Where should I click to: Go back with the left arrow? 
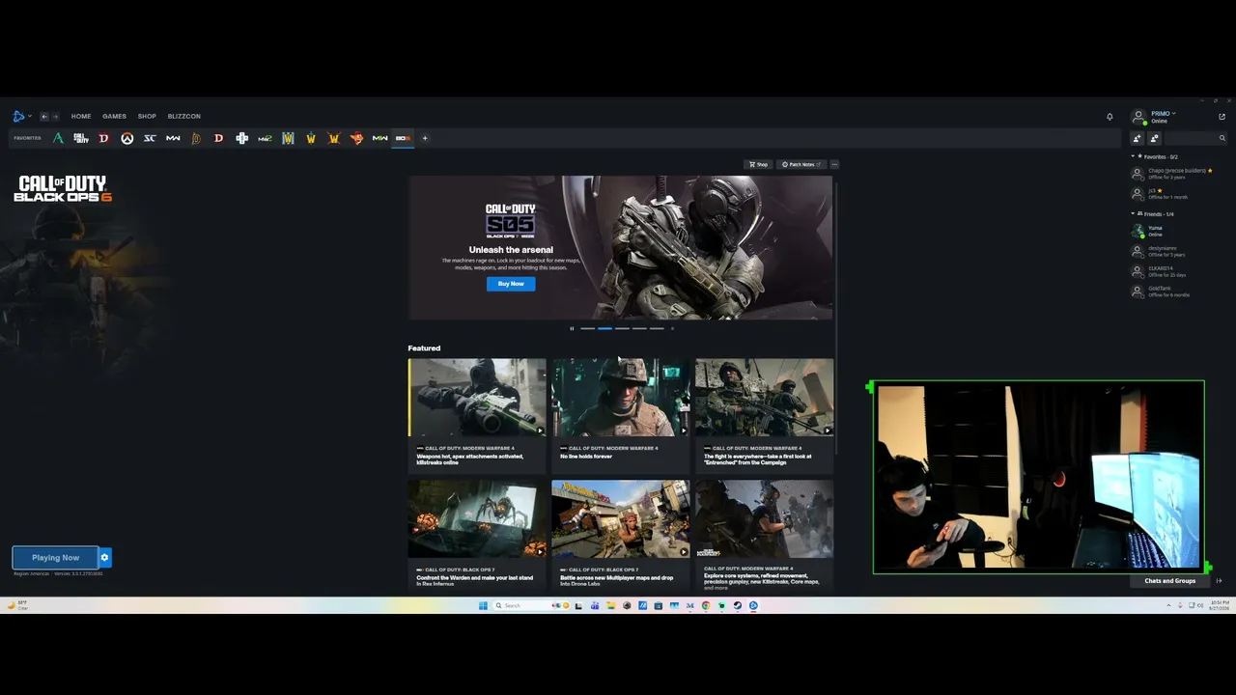tap(43, 117)
